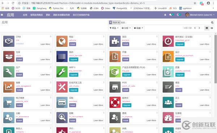Click the purchase credit card app icon
This screenshot has height=133, width=217.
point(62,102)
